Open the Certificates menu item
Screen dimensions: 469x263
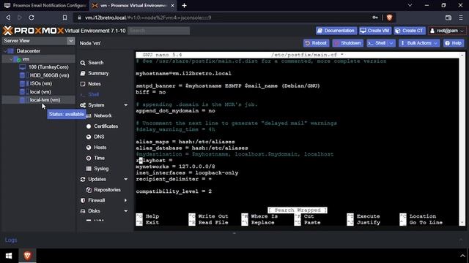(106, 126)
